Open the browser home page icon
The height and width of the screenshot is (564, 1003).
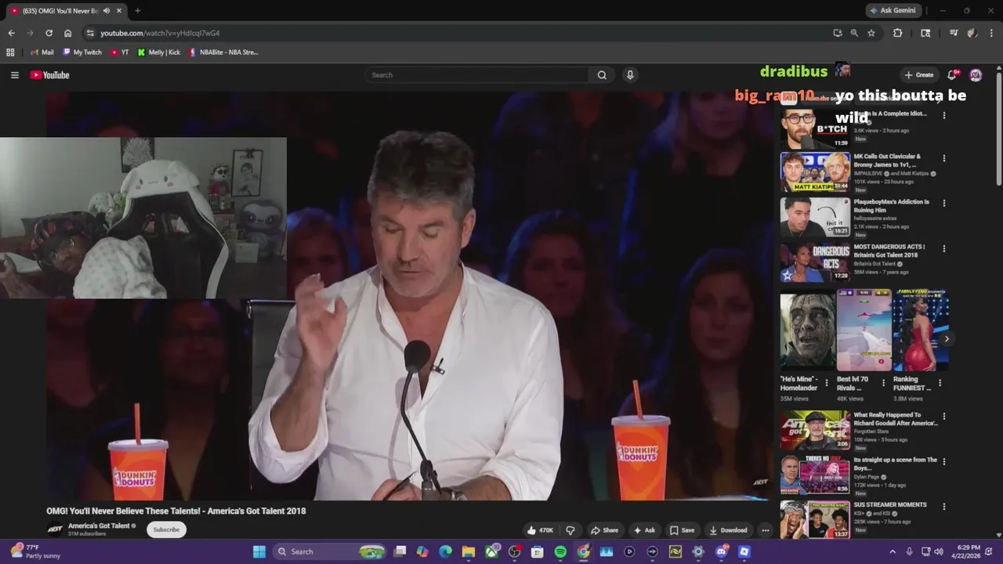[x=67, y=33]
